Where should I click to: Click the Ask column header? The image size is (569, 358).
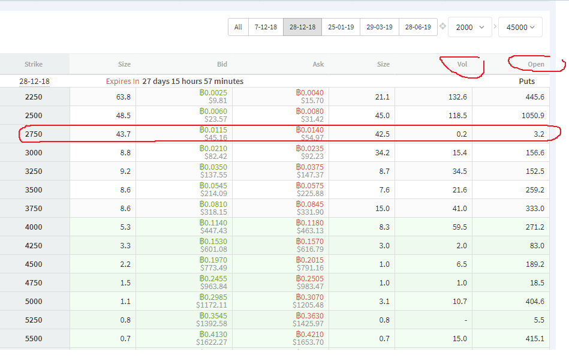click(x=318, y=64)
